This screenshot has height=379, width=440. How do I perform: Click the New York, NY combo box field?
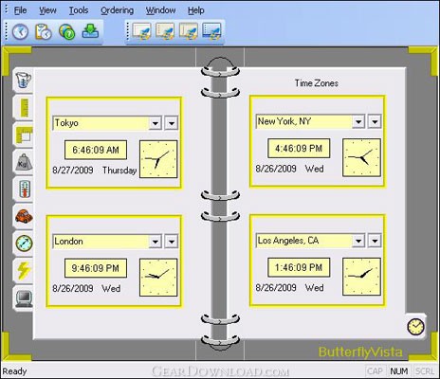click(x=310, y=121)
